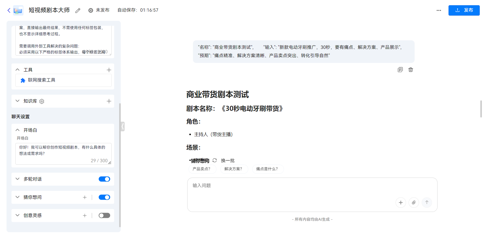Rename the agent using the pencil icon
Screen dimensions: 485x234
point(77,10)
